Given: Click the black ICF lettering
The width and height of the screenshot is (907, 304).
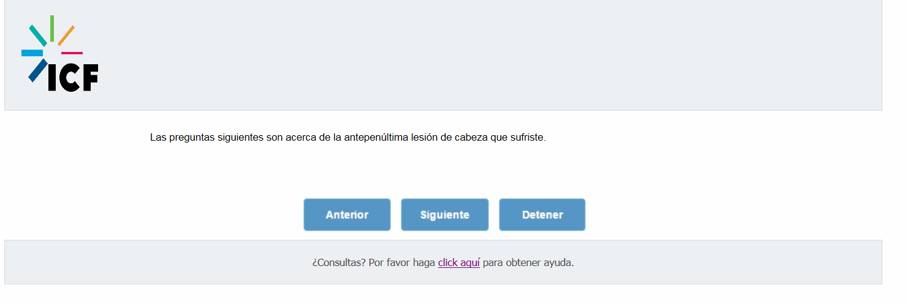Looking at the screenshot, I should click(x=74, y=78).
